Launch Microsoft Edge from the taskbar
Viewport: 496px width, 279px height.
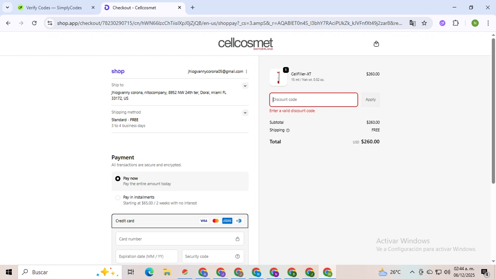click(149, 272)
